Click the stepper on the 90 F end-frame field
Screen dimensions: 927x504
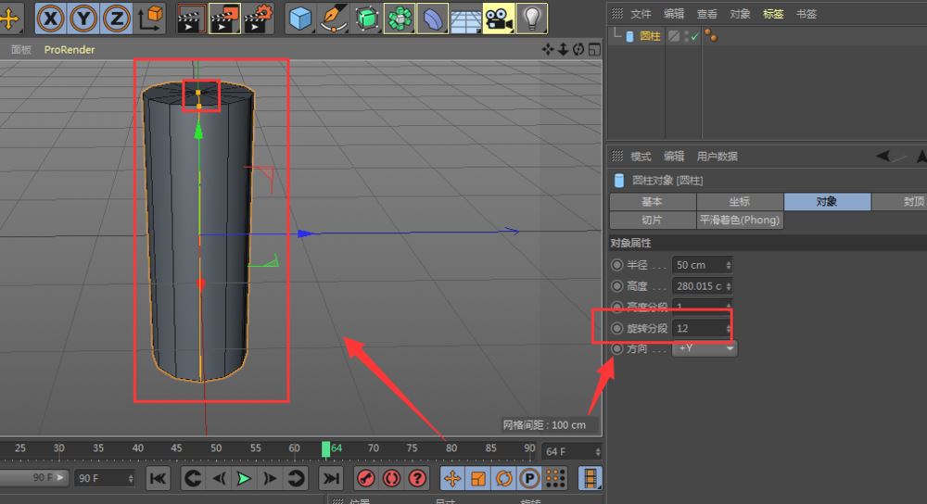(129, 478)
